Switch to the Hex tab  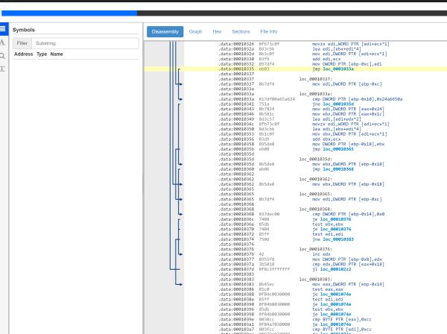point(217,32)
